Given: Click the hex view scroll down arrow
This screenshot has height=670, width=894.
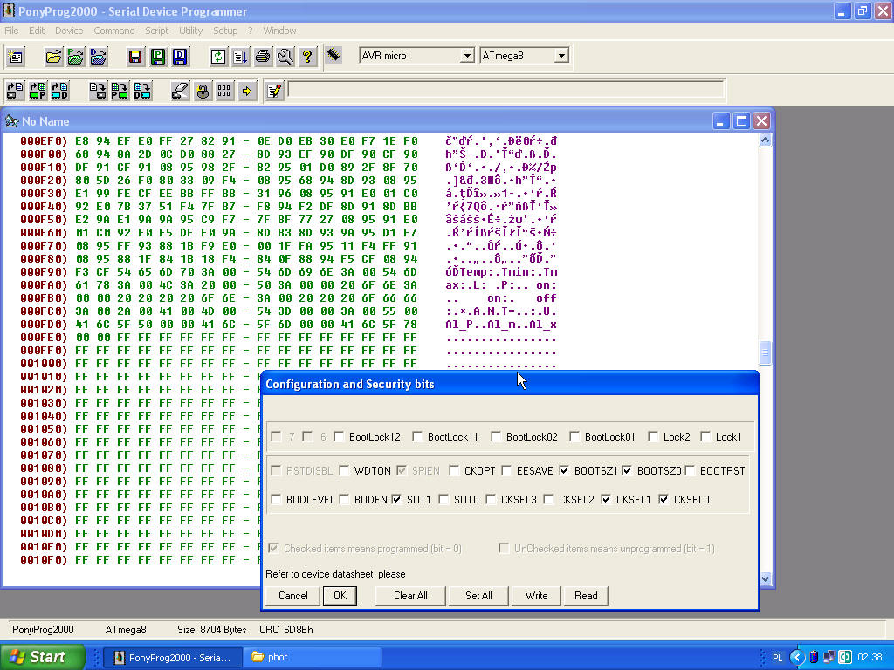Looking at the screenshot, I should point(765,579).
